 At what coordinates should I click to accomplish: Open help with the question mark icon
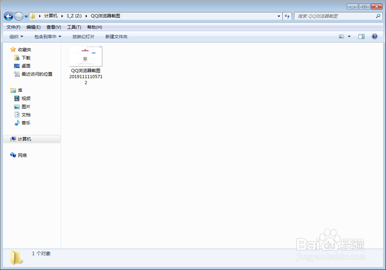pos(374,37)
